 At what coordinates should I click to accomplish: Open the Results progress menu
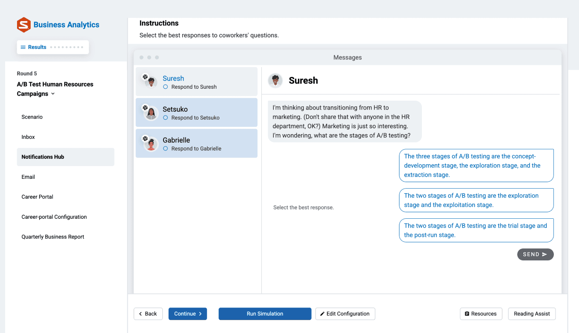(53, 47)
